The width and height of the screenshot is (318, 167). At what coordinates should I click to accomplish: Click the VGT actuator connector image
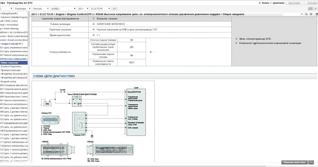(x=49, y=120)
